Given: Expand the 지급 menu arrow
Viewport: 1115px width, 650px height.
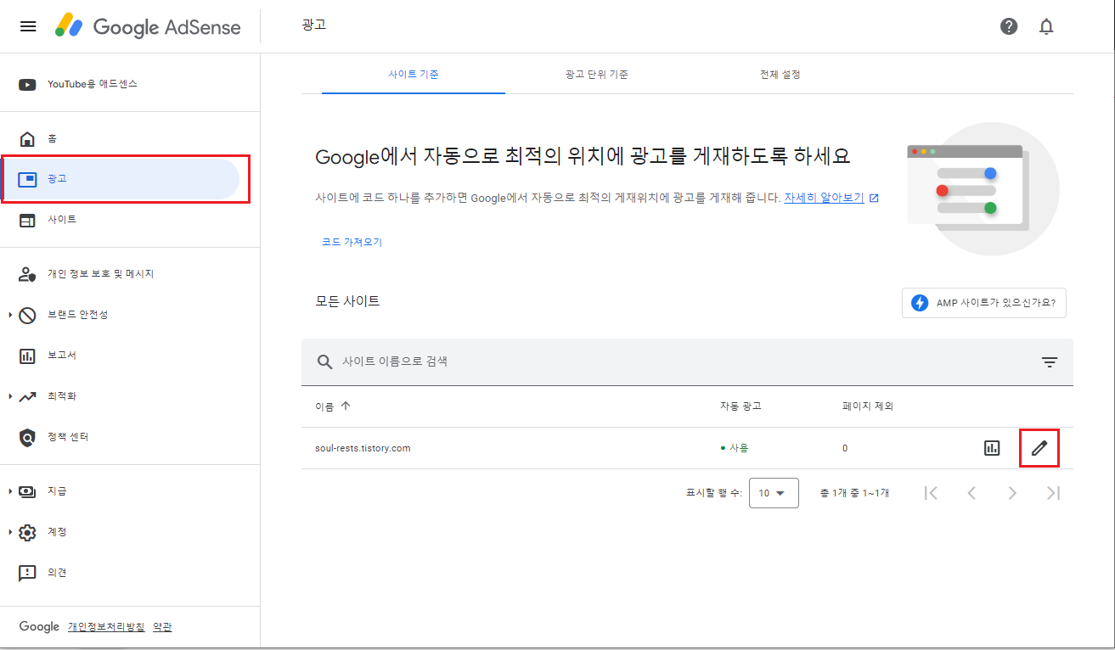Looking at the screenshot, I should tap(10, 491).
